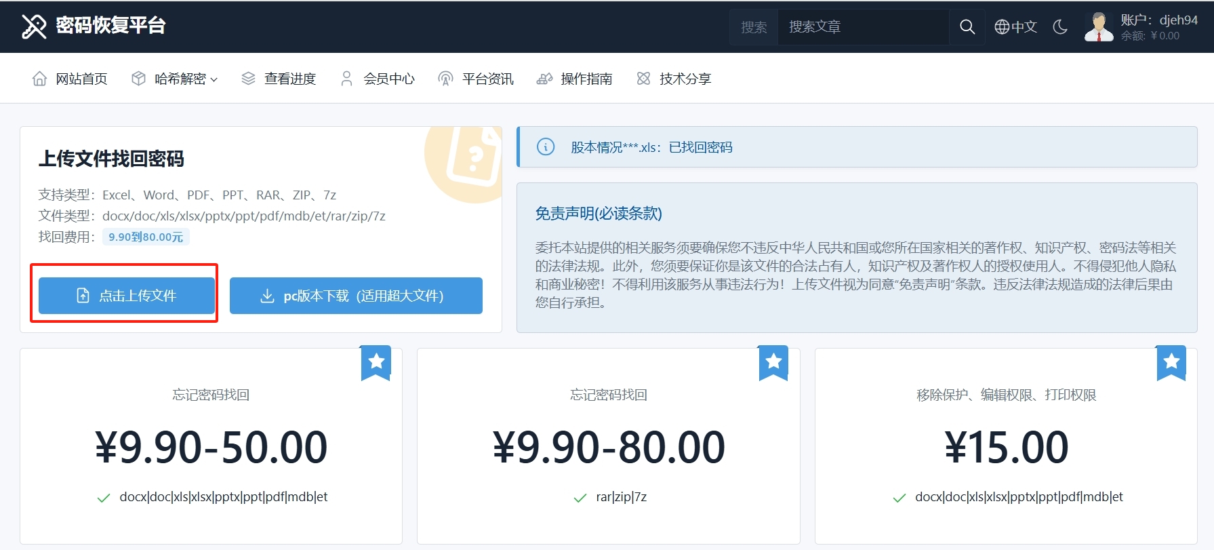1214x550 pixels.
Task: Open the 中文 language selector
Action: [1015, 27]
